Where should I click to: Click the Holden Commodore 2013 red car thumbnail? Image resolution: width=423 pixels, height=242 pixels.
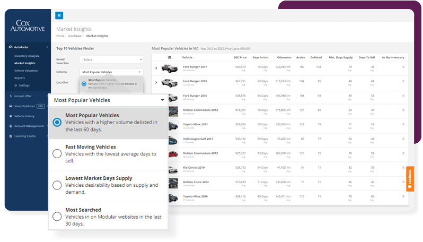point(173,154)
